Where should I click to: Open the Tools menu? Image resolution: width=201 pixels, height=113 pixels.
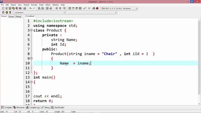tap(41, 5)
